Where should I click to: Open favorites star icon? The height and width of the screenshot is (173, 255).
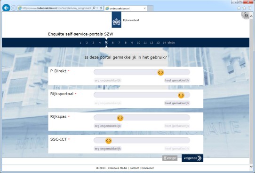click(244, 8)
